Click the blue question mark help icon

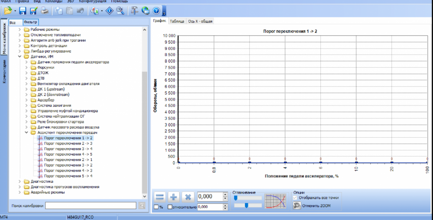pos(156,11)
